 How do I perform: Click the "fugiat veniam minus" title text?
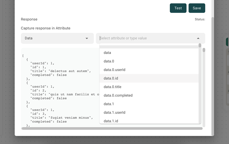tap(71, 118)
